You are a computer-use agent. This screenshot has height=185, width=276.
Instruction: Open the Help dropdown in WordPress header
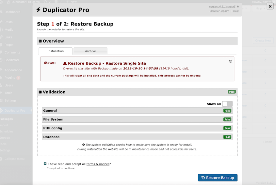(x=260, y=8)
